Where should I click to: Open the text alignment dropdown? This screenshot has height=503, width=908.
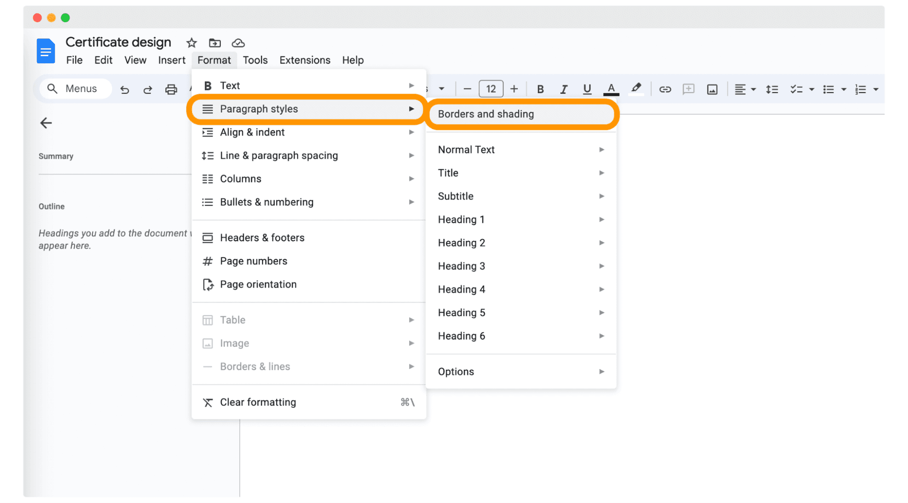(745, 89)
